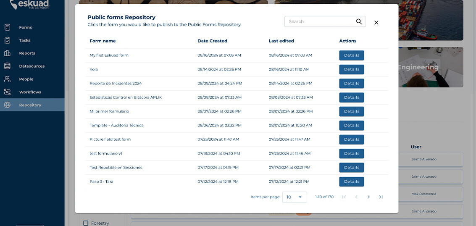Click the Eskuad logo
The width and height of the screenshot is (476, 226).
(x=30, y=4)
